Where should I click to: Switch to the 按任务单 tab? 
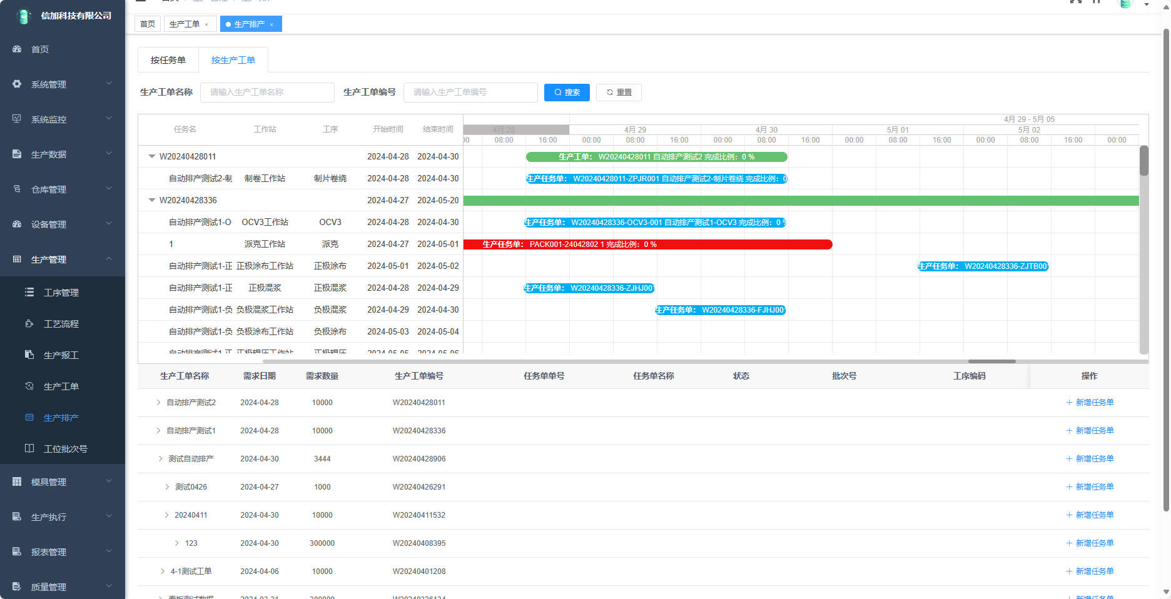click(168, 60)
